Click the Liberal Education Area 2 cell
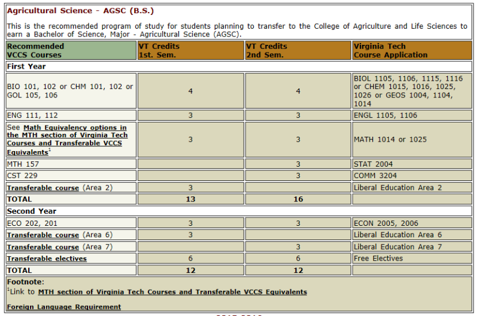 (x=412, y=188)
